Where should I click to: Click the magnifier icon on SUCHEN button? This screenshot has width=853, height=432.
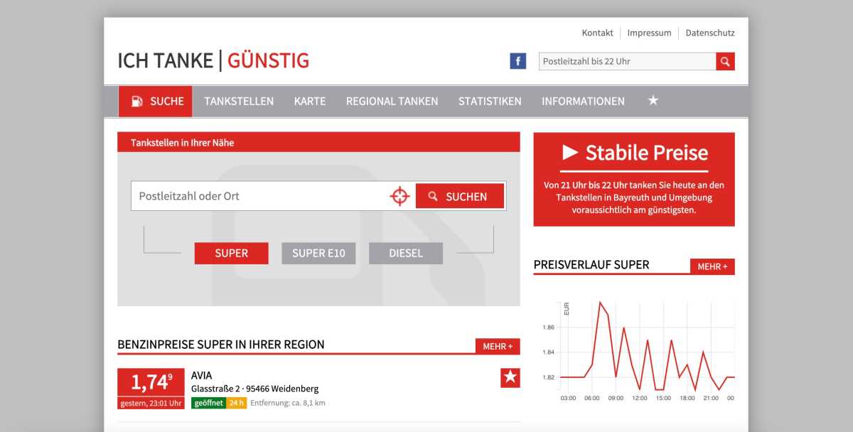click(x=434, y=195)
